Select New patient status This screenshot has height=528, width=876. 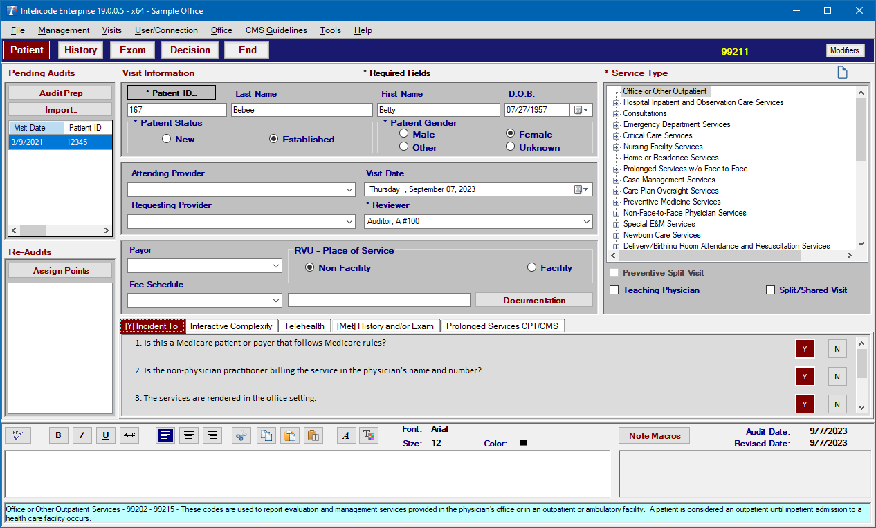(x=166, y=139)
